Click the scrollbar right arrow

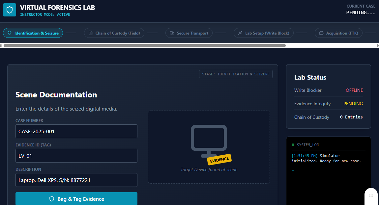pyautogui.click(x=377, y=45)
